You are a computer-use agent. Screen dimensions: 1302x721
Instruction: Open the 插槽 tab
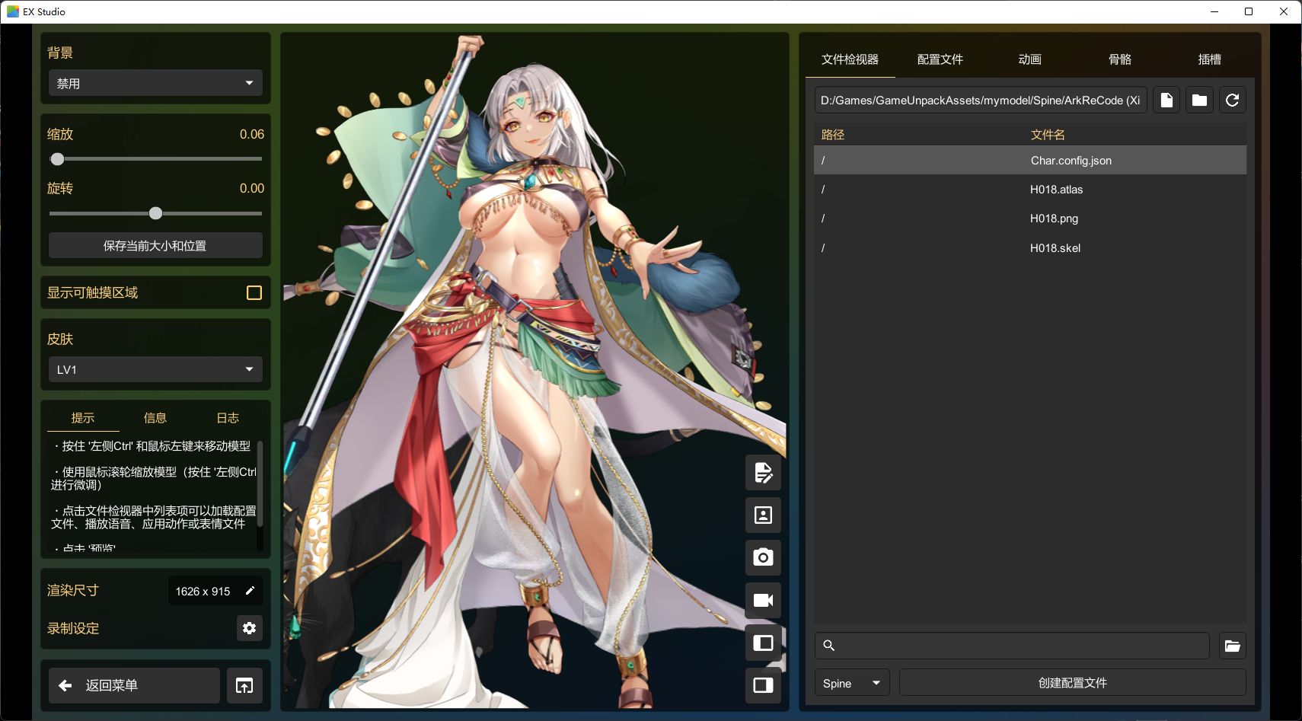click(1210, 59)
